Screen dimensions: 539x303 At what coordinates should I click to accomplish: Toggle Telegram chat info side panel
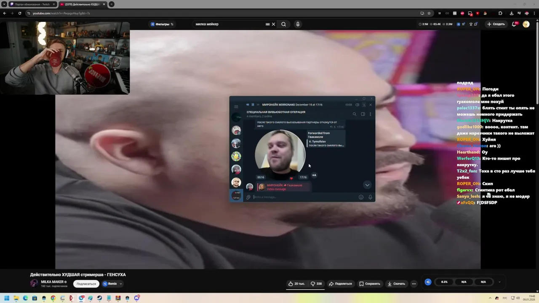click(363, 114)
